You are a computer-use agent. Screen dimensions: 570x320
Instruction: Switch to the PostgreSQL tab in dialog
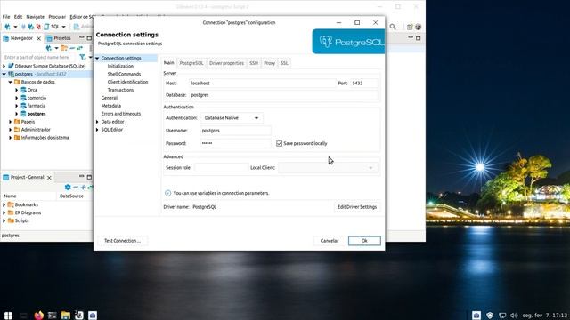pyautogui.click(x=191, y=63)
